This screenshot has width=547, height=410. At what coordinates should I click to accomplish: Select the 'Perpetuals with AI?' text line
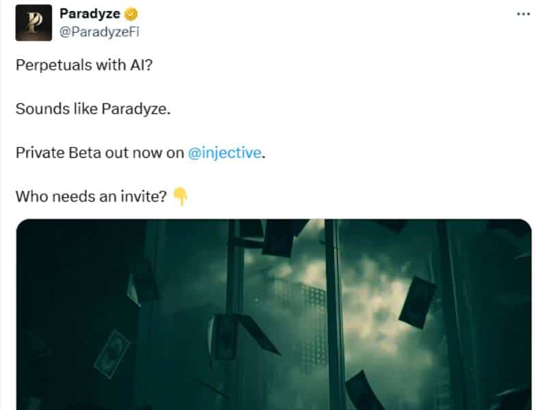click(84, 65)
